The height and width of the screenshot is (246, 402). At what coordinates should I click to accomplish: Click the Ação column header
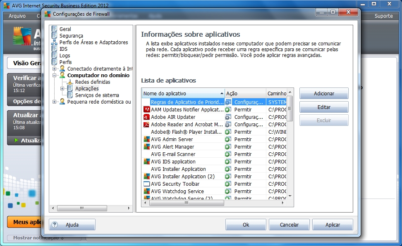[245, 93]
